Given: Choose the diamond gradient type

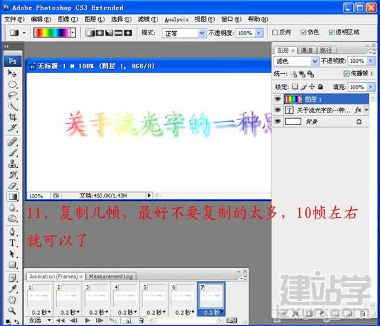Looking at the screenshot, I should (128, 33).
